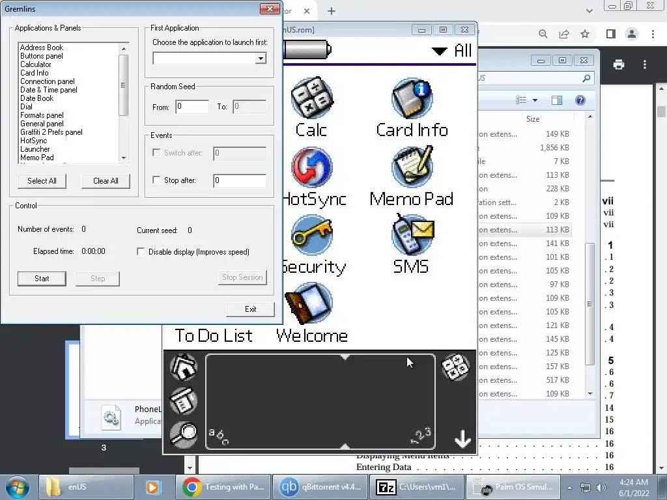The image size is (667, 500).
Task: Select HotSync in applications list
Action: coord(34,141)
